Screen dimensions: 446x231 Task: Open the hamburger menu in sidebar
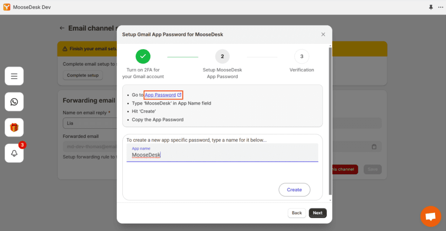(14, 76)
